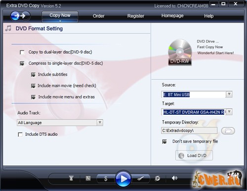Viewport: 247px width, 191px height.
Task: Toggle Include subtitles checkbox
Action: [x=33, y=75]
